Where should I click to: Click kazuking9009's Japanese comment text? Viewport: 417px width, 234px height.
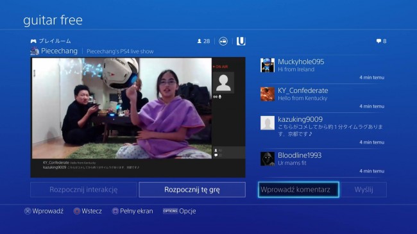[330, 130]
